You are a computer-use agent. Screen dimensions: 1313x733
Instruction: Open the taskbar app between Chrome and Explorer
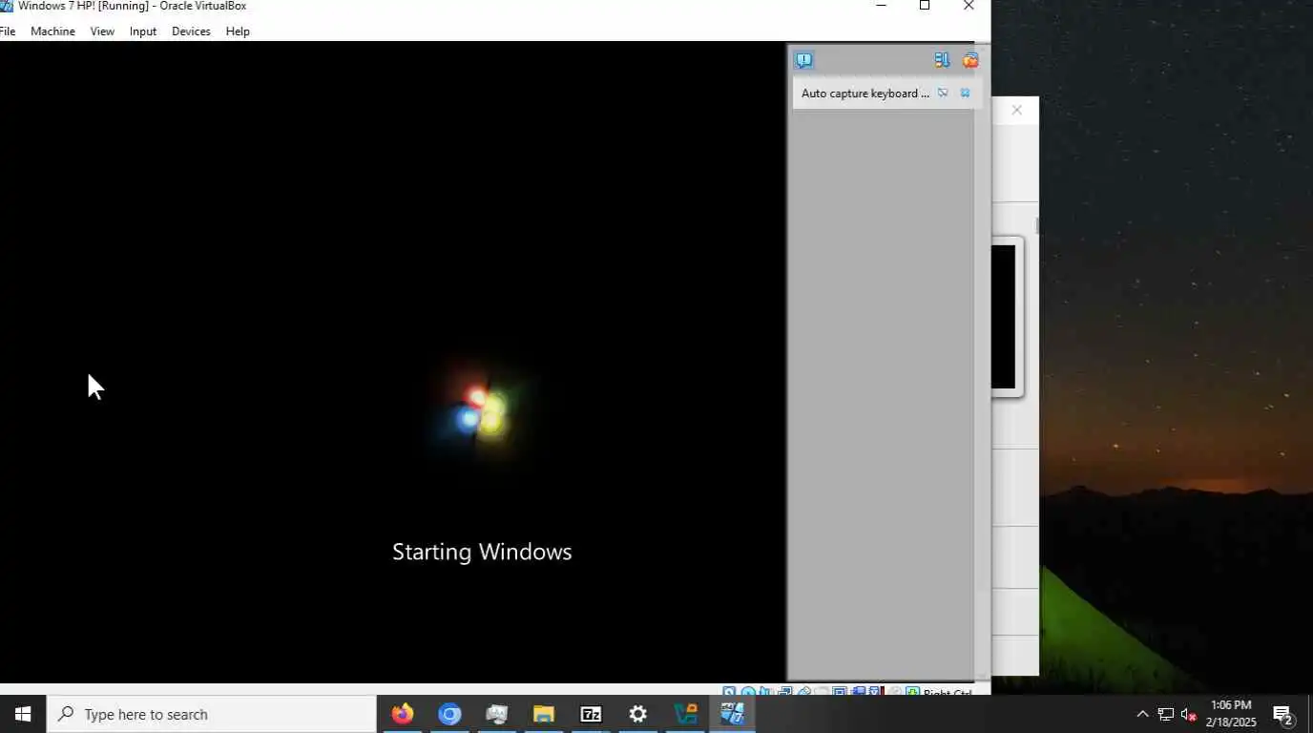tap(496, 714)
